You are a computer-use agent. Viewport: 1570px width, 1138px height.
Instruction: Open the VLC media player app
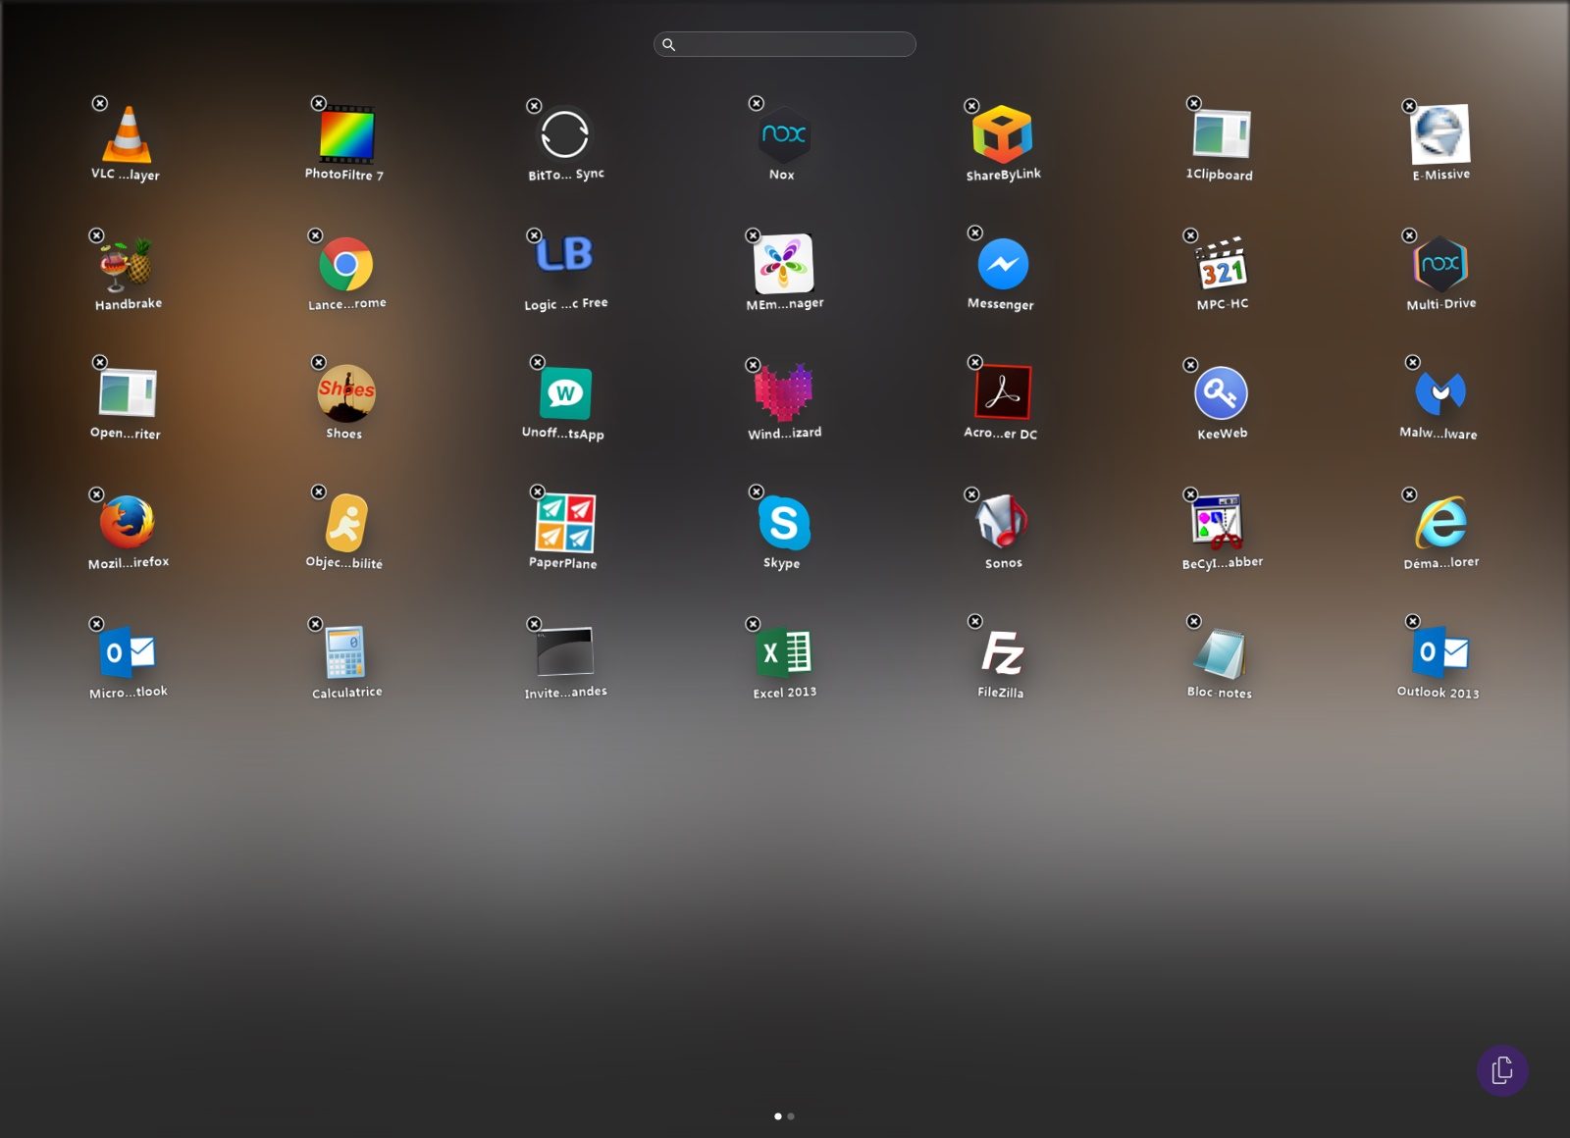[127, 134]
